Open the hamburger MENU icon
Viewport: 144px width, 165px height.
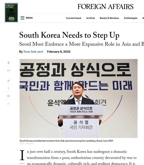coord(22,18)
